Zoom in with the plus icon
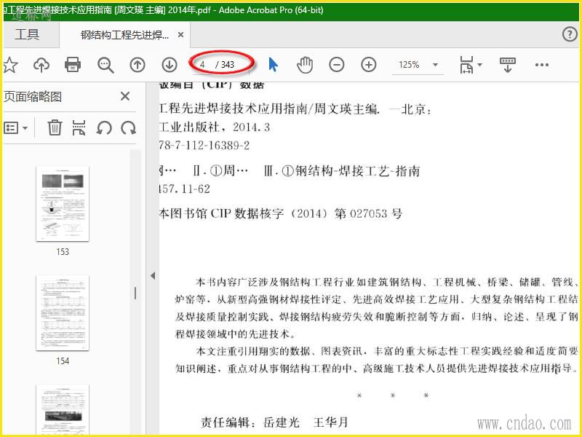Image resolution: width=582 pixels, height=437 pixels. coord(369,65)
